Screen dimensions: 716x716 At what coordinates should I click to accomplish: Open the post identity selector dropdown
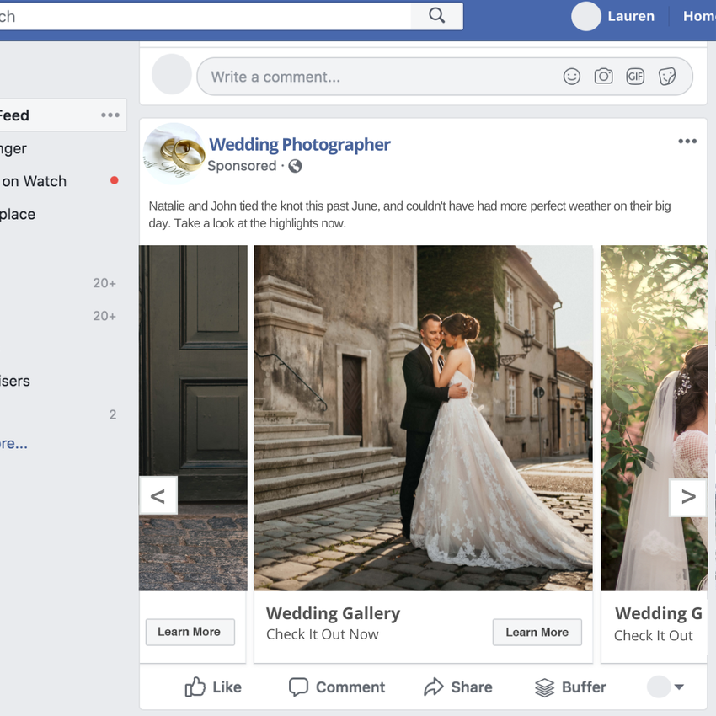(665, 687)
